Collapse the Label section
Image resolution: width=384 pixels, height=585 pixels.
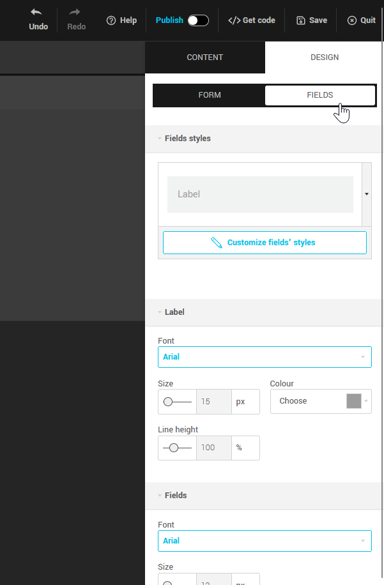click(x=160, y=312)
